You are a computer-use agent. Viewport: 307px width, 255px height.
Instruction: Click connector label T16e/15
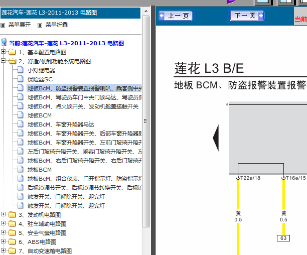tap(295, 178)
